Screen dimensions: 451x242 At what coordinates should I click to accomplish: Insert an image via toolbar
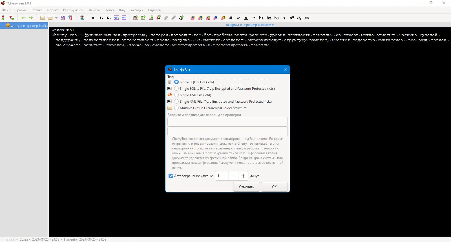136,18
